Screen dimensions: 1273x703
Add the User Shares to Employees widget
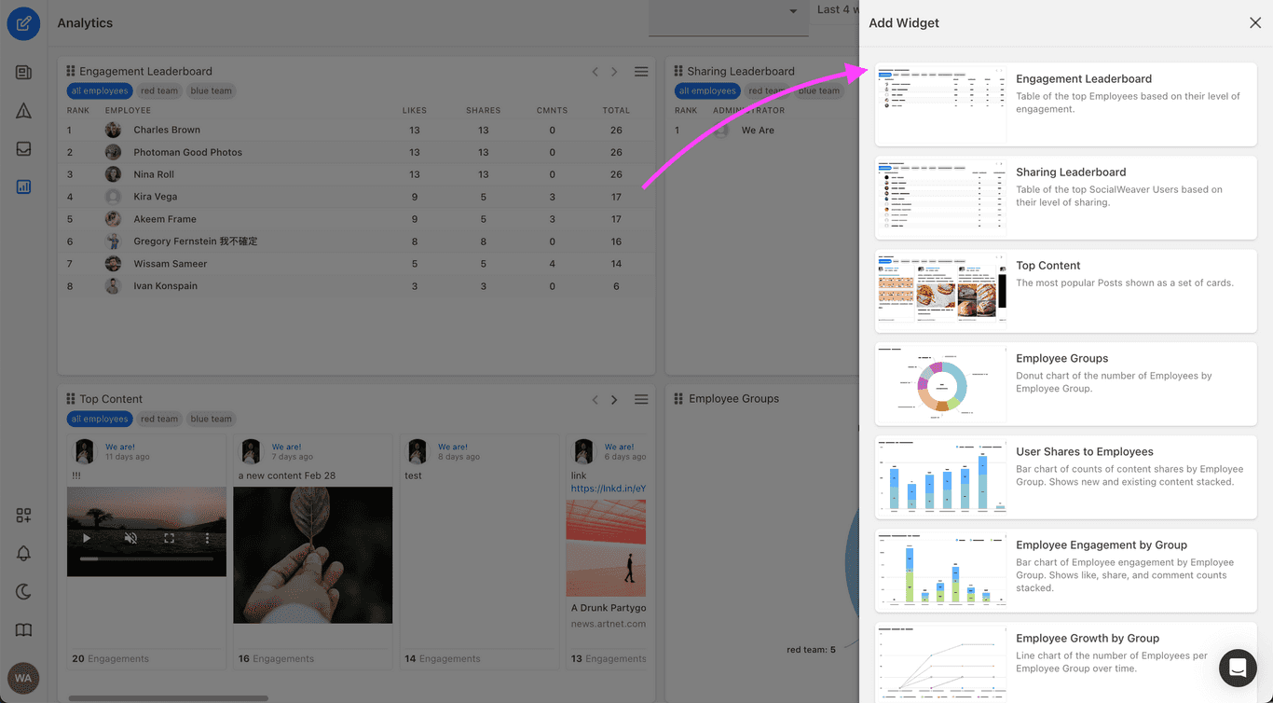1066,477
